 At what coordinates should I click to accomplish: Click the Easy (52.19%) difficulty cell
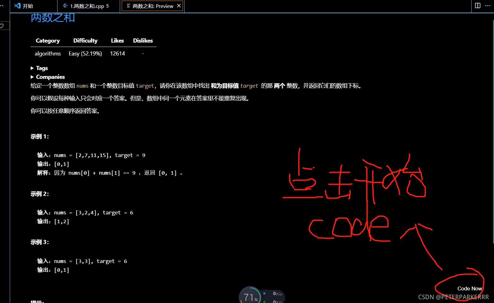[x=85, y=54]
